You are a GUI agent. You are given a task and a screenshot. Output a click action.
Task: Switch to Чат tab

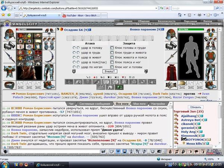click(71, 104)
